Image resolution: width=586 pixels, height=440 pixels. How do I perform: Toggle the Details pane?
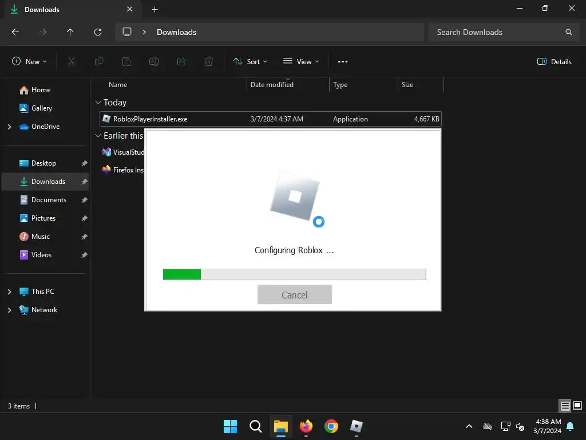click(554, 62)
